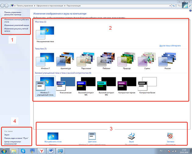Open the monitor-icon taskbar app beside Skype
Screen dimensions: 192x154
pyautogui.click(x=32, y=151)
